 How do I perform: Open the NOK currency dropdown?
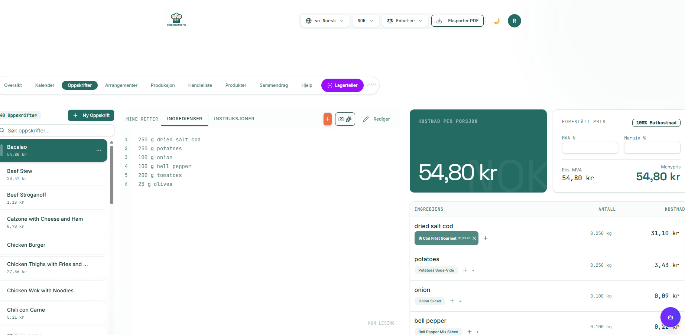(365, 21)
